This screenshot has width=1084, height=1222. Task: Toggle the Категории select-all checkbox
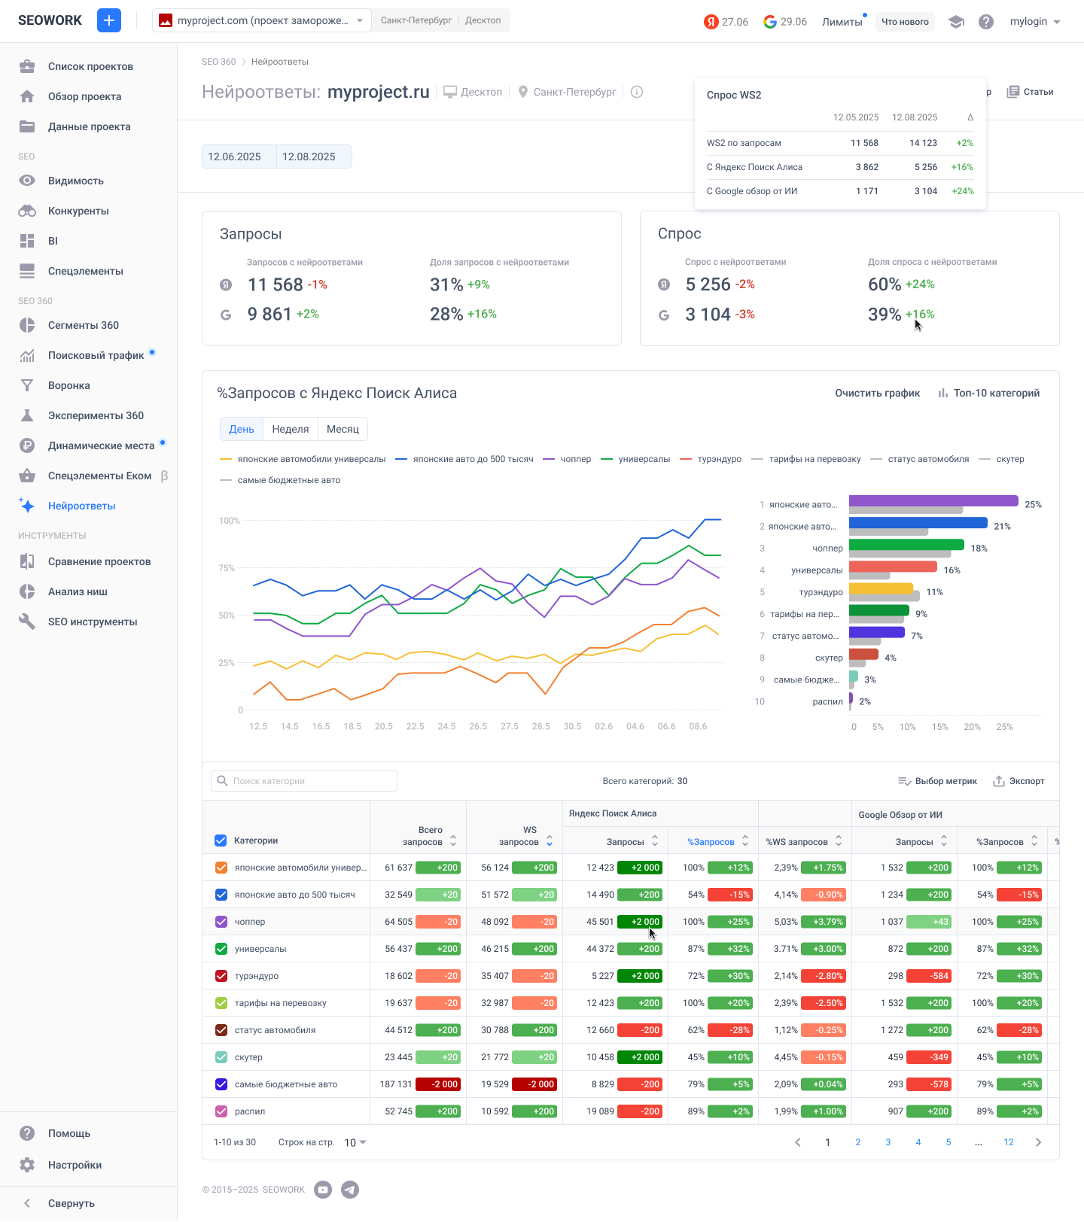coord(221,841)
